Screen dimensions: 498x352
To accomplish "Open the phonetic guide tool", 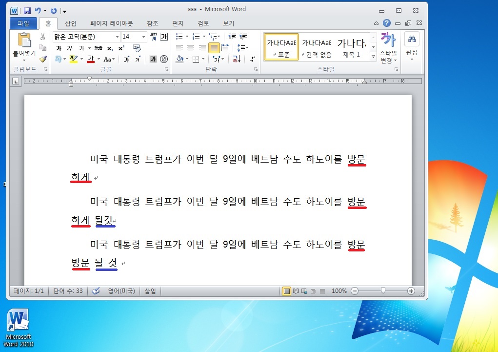I will click(x=153, y=37).
